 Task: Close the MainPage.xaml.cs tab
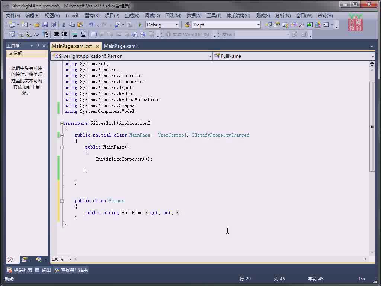click(97, 46)
